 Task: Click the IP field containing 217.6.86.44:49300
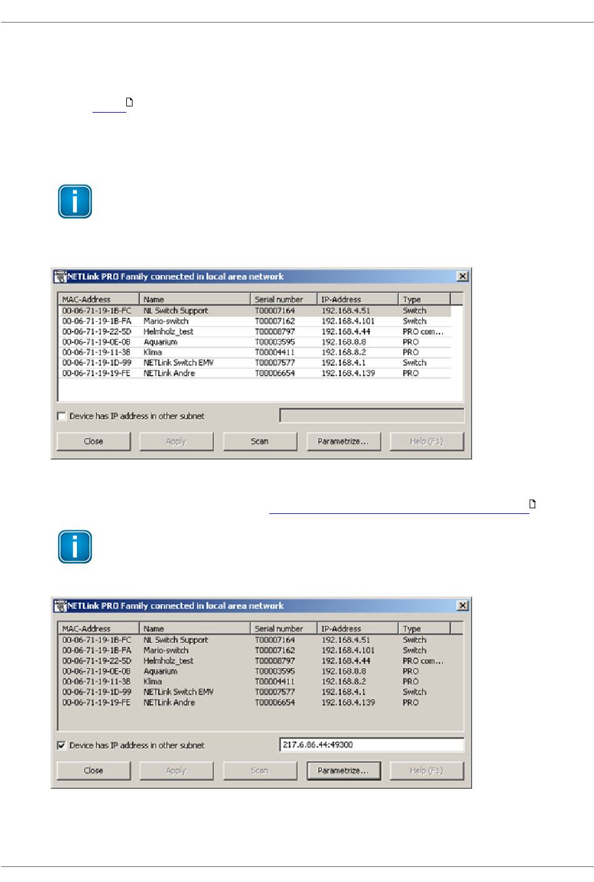pos(371,745)
